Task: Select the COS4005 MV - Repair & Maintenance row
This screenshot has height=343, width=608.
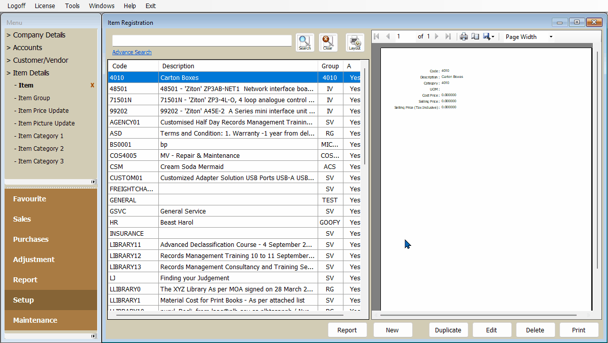Action: pyautogui.click(x=235, y=156)
